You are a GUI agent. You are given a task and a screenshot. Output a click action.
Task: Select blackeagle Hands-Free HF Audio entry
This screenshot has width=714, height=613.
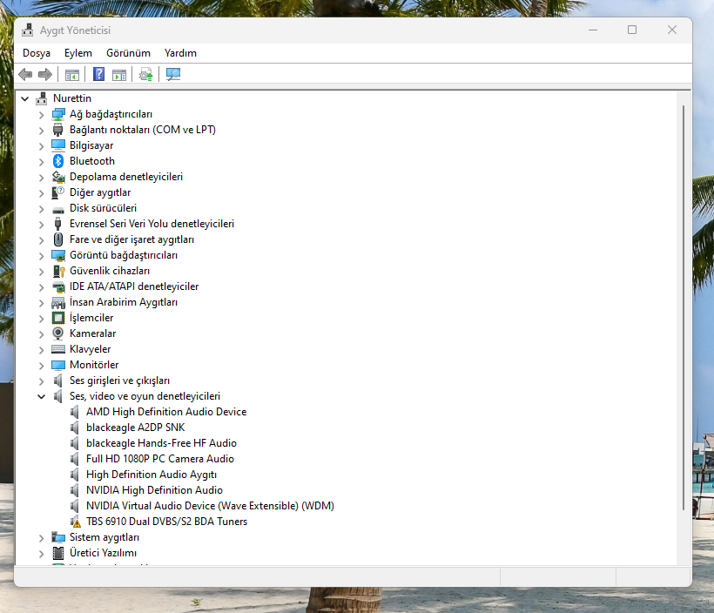(x=161, y=443)
